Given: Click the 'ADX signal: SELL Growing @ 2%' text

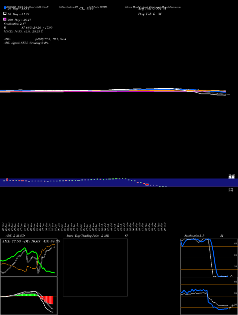Looking at the screenshot, I should coord(26,43).
